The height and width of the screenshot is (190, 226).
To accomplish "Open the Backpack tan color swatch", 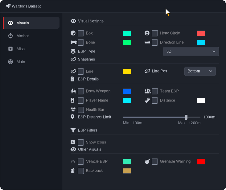I will [127, 171].
